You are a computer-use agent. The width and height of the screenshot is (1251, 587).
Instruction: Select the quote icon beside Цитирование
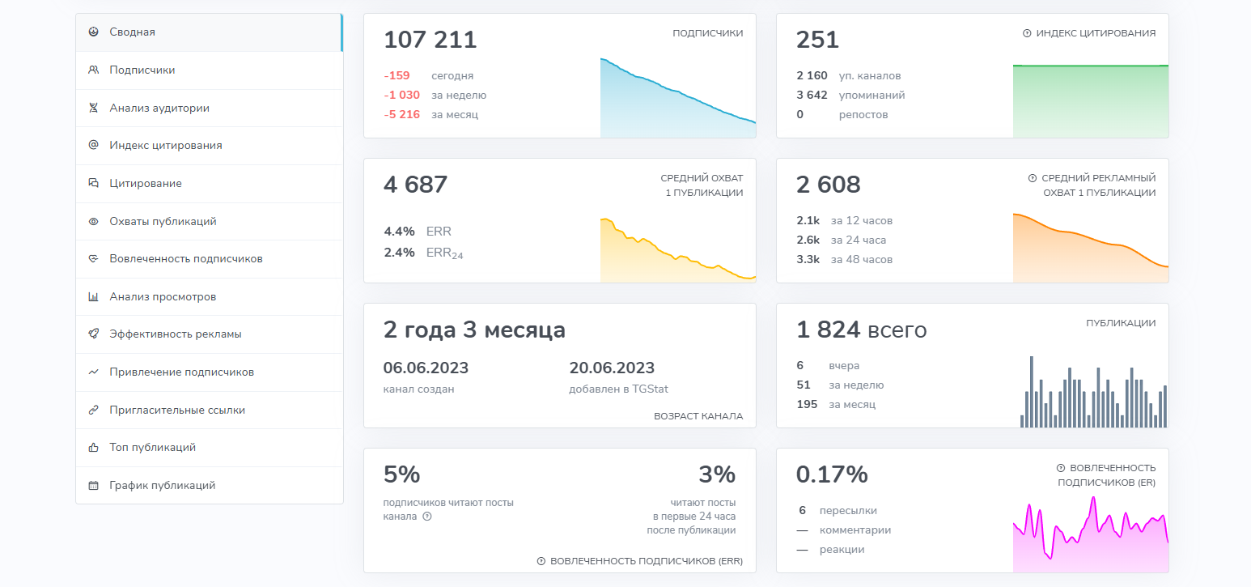tap(95, 183)
